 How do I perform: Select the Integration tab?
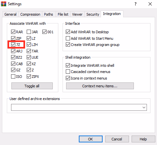click(112, 14)
